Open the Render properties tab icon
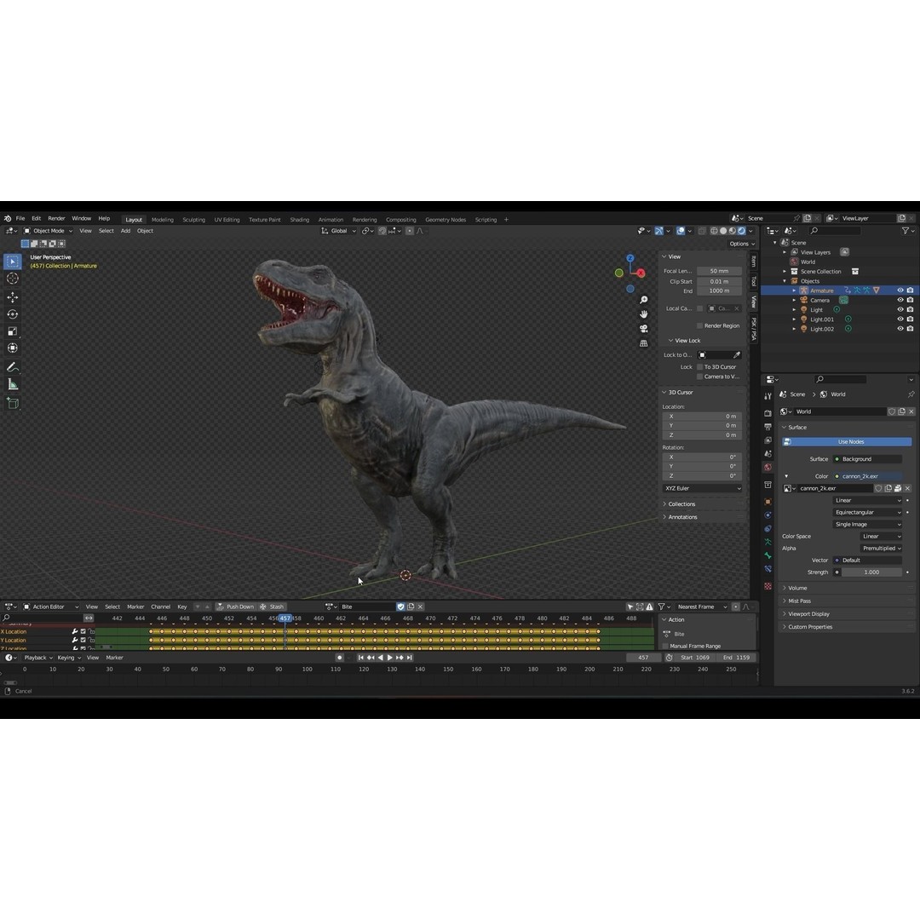 768,413
